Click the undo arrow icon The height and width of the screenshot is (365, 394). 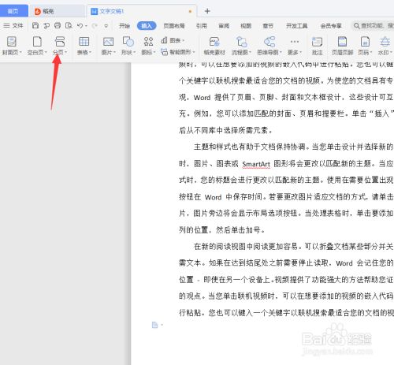[80, 25]
